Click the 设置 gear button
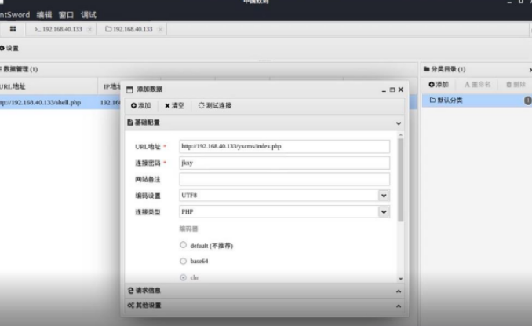Viewport: 532px width, 326px height. point(9,48)
